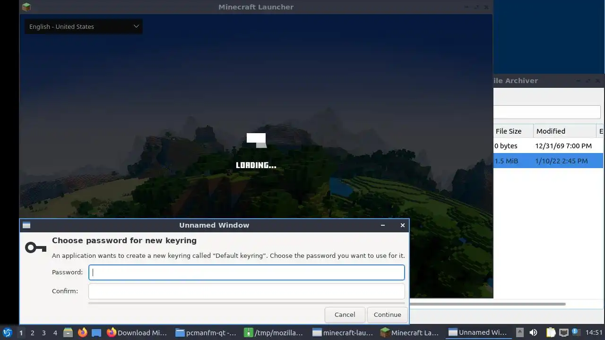Click the blue show desktop icon in taskbar
The width and height of the screenshot is (605, 340).
coord(96,332)
